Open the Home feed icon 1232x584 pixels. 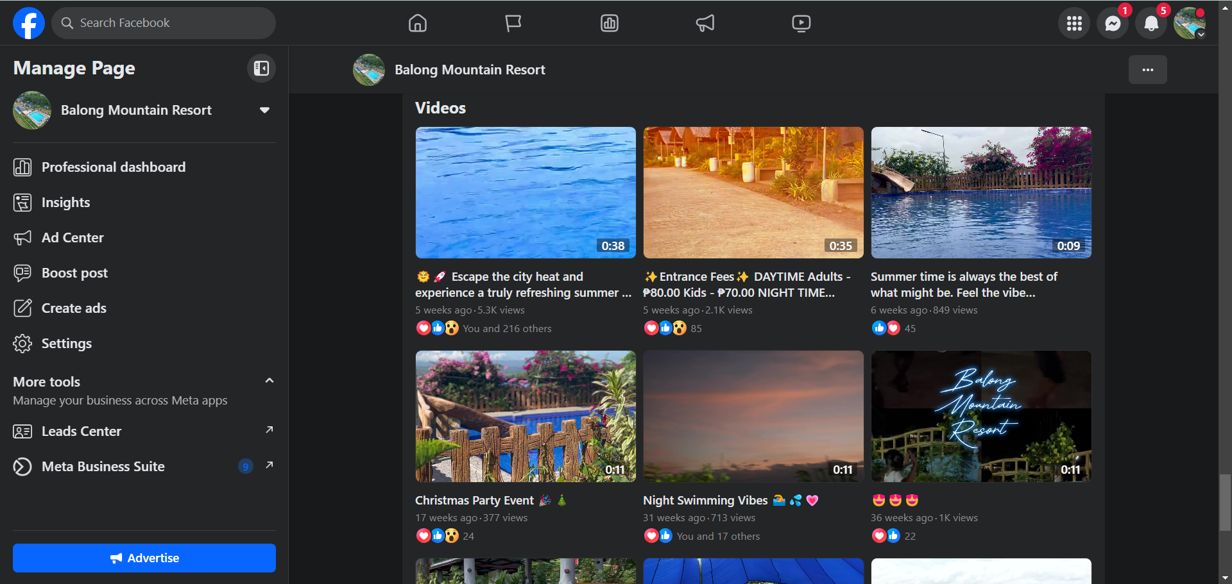pyautogui.click(x=418, y=23)
